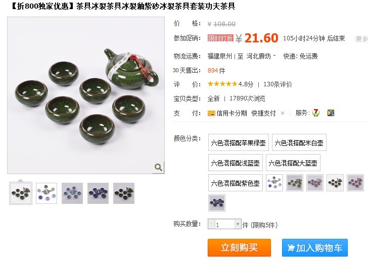Click the purchase quantity input field
Viewport: 368px width, 261px height.
tap(224, 225)
